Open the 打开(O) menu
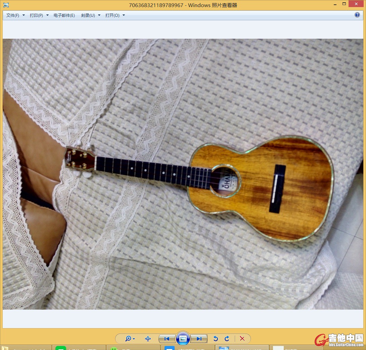Screen dimensions: 366x350 coord(115,15)
